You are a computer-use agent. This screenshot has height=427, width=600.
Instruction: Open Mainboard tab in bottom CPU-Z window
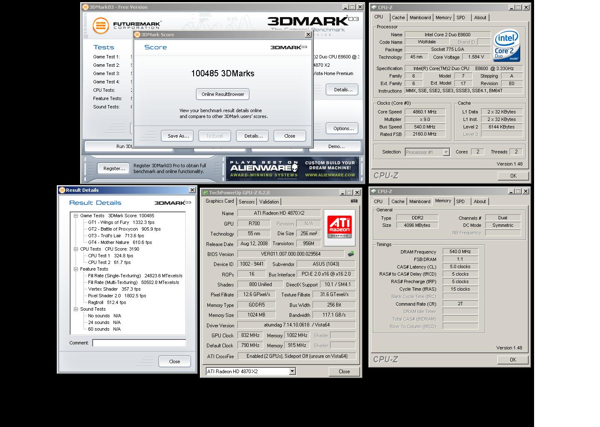420,201
